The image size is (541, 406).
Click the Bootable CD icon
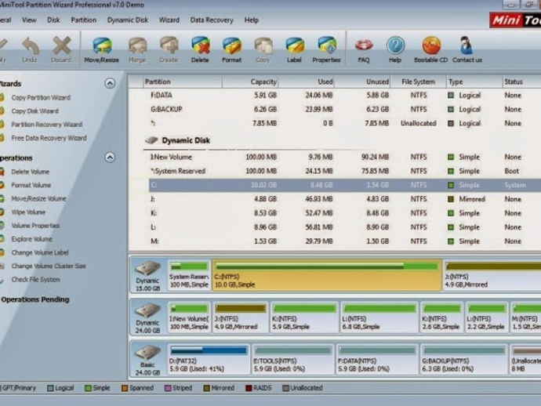(431, 45)
